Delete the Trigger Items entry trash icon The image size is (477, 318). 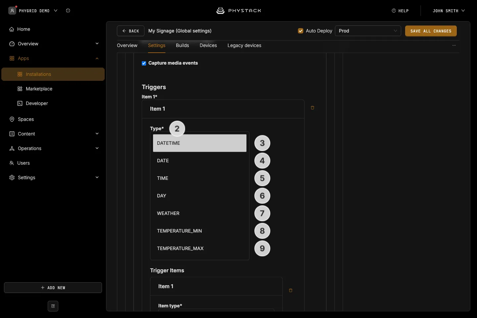291,290
